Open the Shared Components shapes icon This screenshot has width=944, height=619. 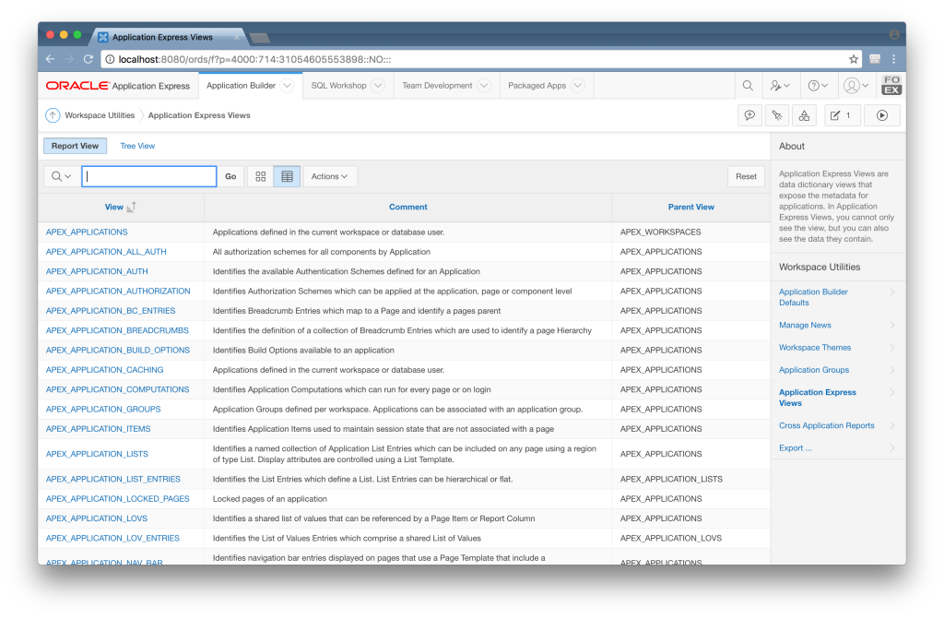pos(804,115)
